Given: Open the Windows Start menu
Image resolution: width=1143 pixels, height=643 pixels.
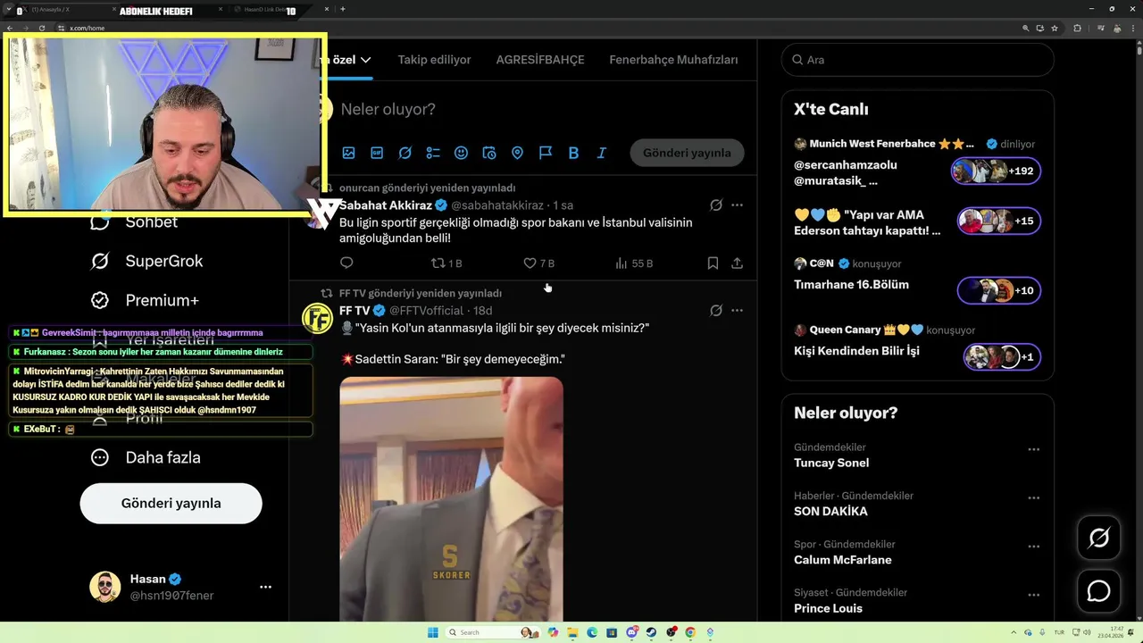Looking at the screenshot, I should pos(433,632).
